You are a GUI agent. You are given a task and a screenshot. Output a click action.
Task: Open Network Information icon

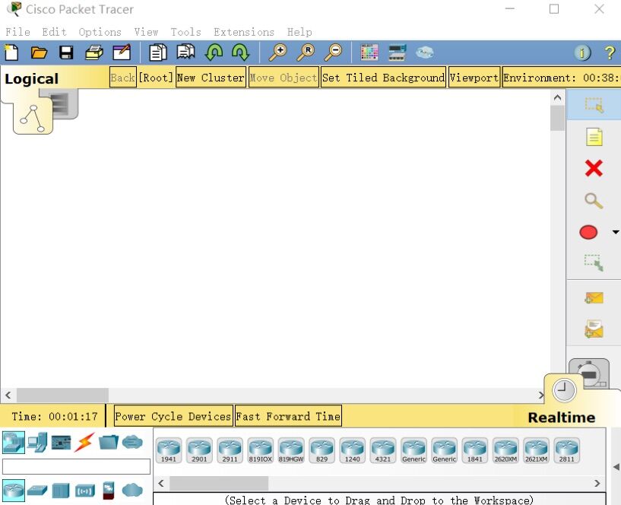582,52
